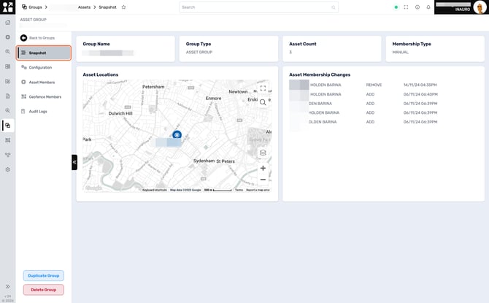
Task: Click the Asset Membership Changes heading
Action: click(x=320, y=74)
